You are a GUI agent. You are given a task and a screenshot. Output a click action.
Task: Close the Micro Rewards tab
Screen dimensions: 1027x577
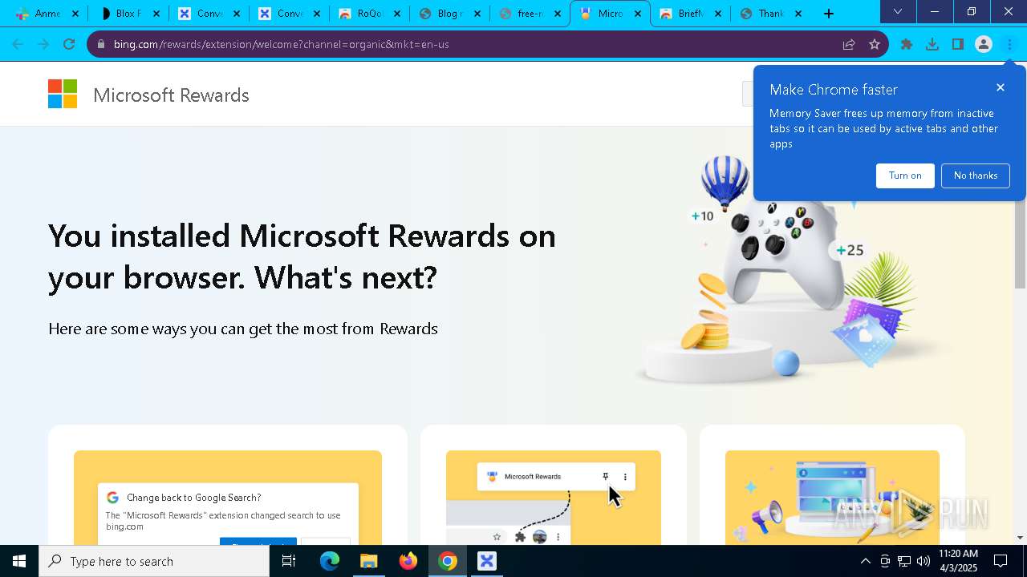pos(638,14)
